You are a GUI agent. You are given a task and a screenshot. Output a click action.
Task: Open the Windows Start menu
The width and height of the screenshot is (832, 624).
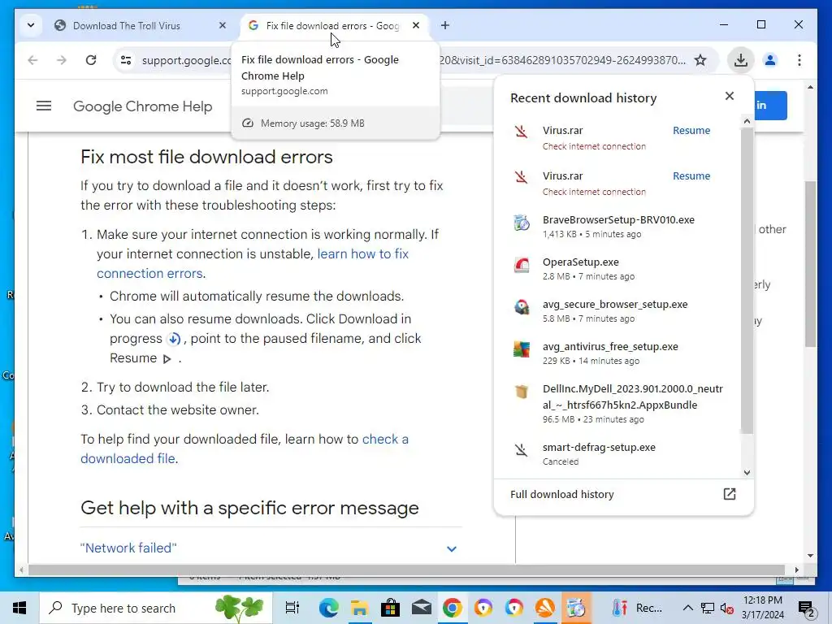pos(19,608)
